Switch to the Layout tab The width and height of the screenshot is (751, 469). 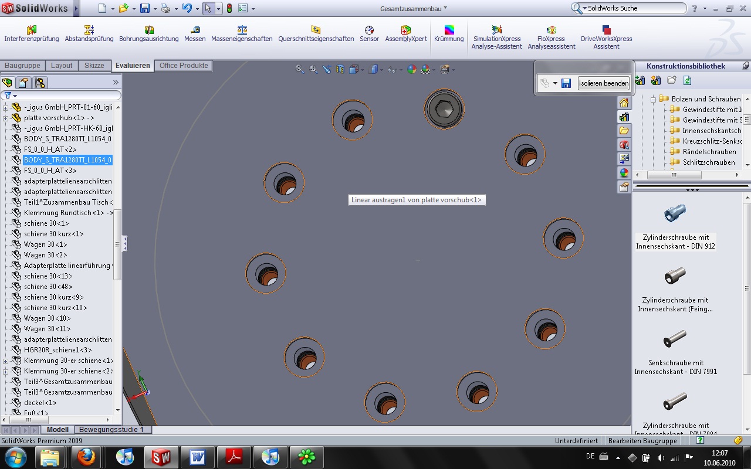[62, 66]
